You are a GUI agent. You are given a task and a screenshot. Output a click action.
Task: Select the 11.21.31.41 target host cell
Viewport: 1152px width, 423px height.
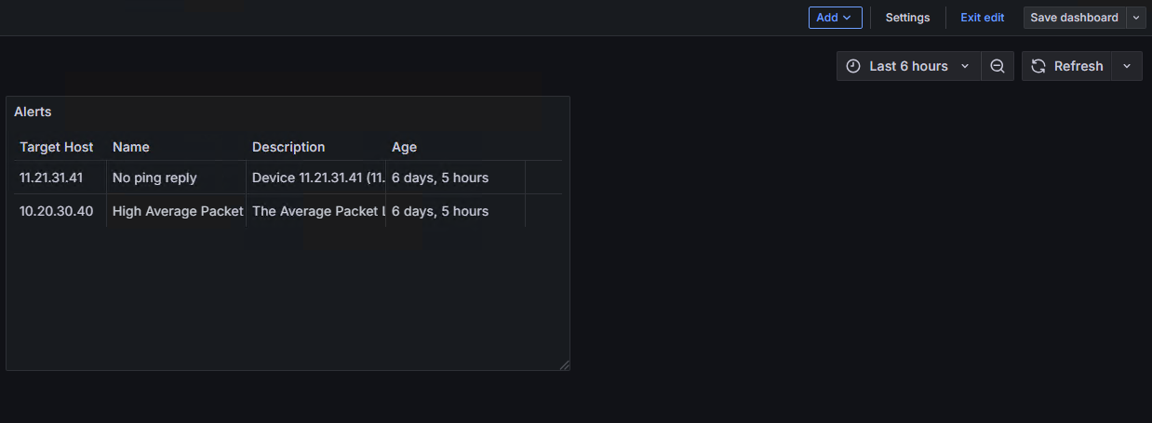tap(51, 178)
